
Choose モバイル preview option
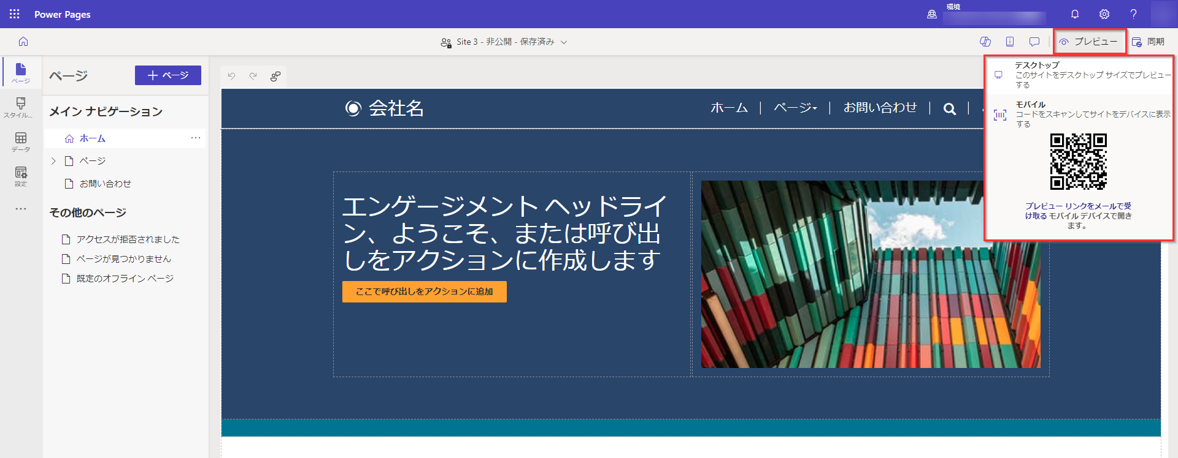(1079, 114)
